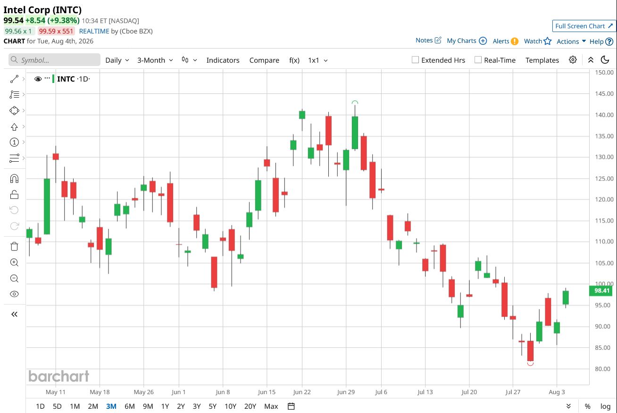This screenshot has height=413, width=617.
Task: Click the double up-chevron toolbar collapse icon
Action: 591,60
